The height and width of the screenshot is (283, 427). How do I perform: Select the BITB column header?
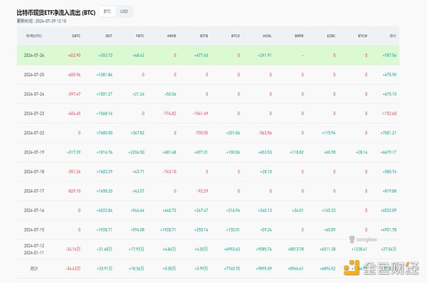204,36
